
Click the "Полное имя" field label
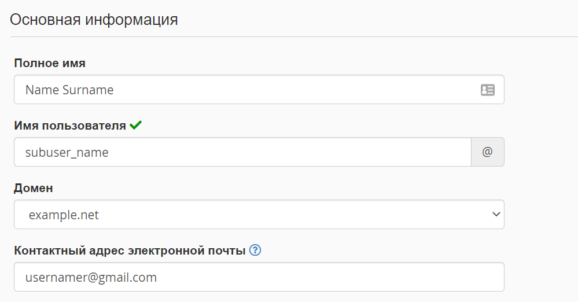coord(50,63)
